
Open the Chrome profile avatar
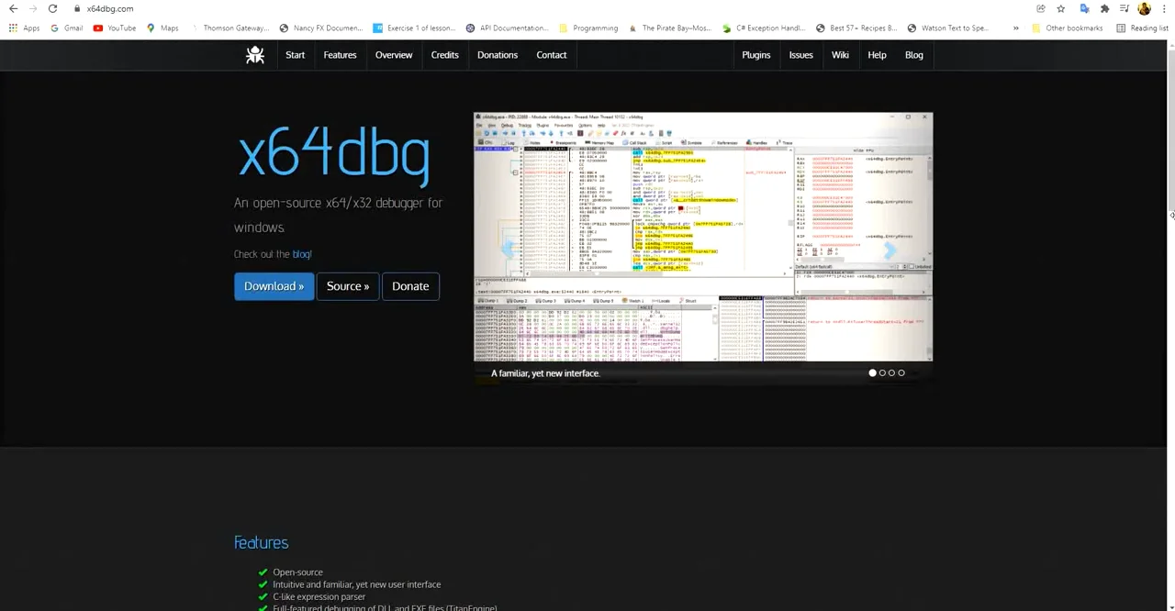point(1144,8)
